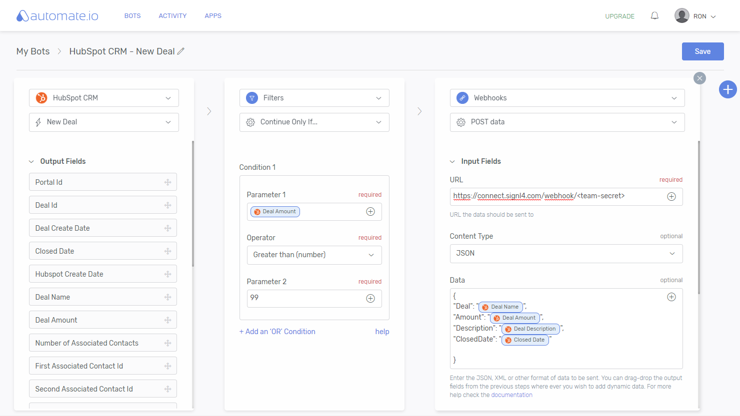Image resolution: width=740 pixels, height=416 pixels.
Task: Click drag handle on First Associated Contact Id
Action: [168, 366]
